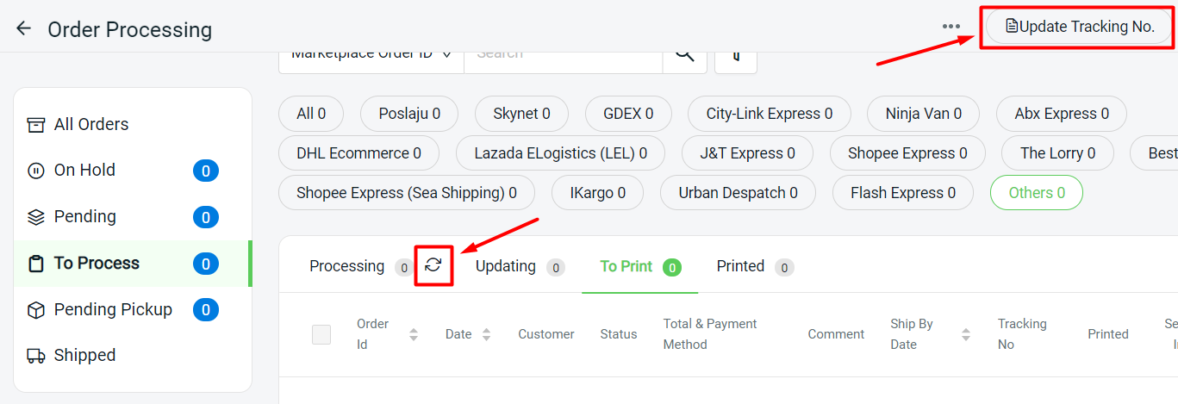Click the Pending layers icon
This screenshot has width=1178, height=404.
coord(36,217)
